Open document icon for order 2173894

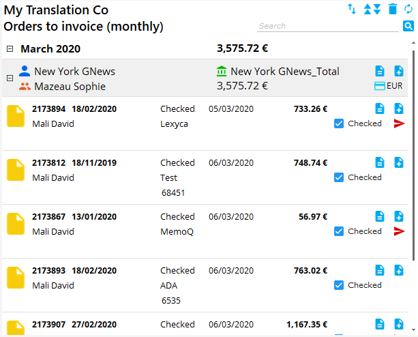[380, 109]
